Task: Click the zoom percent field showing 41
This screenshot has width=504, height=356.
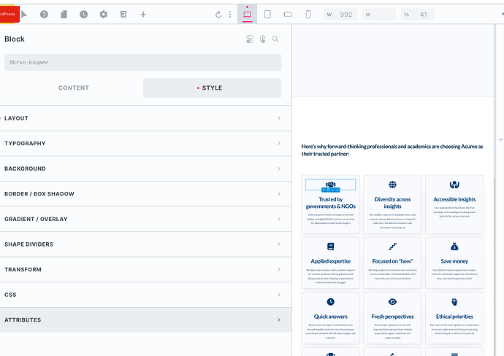Action: click(x=418, y=15)
